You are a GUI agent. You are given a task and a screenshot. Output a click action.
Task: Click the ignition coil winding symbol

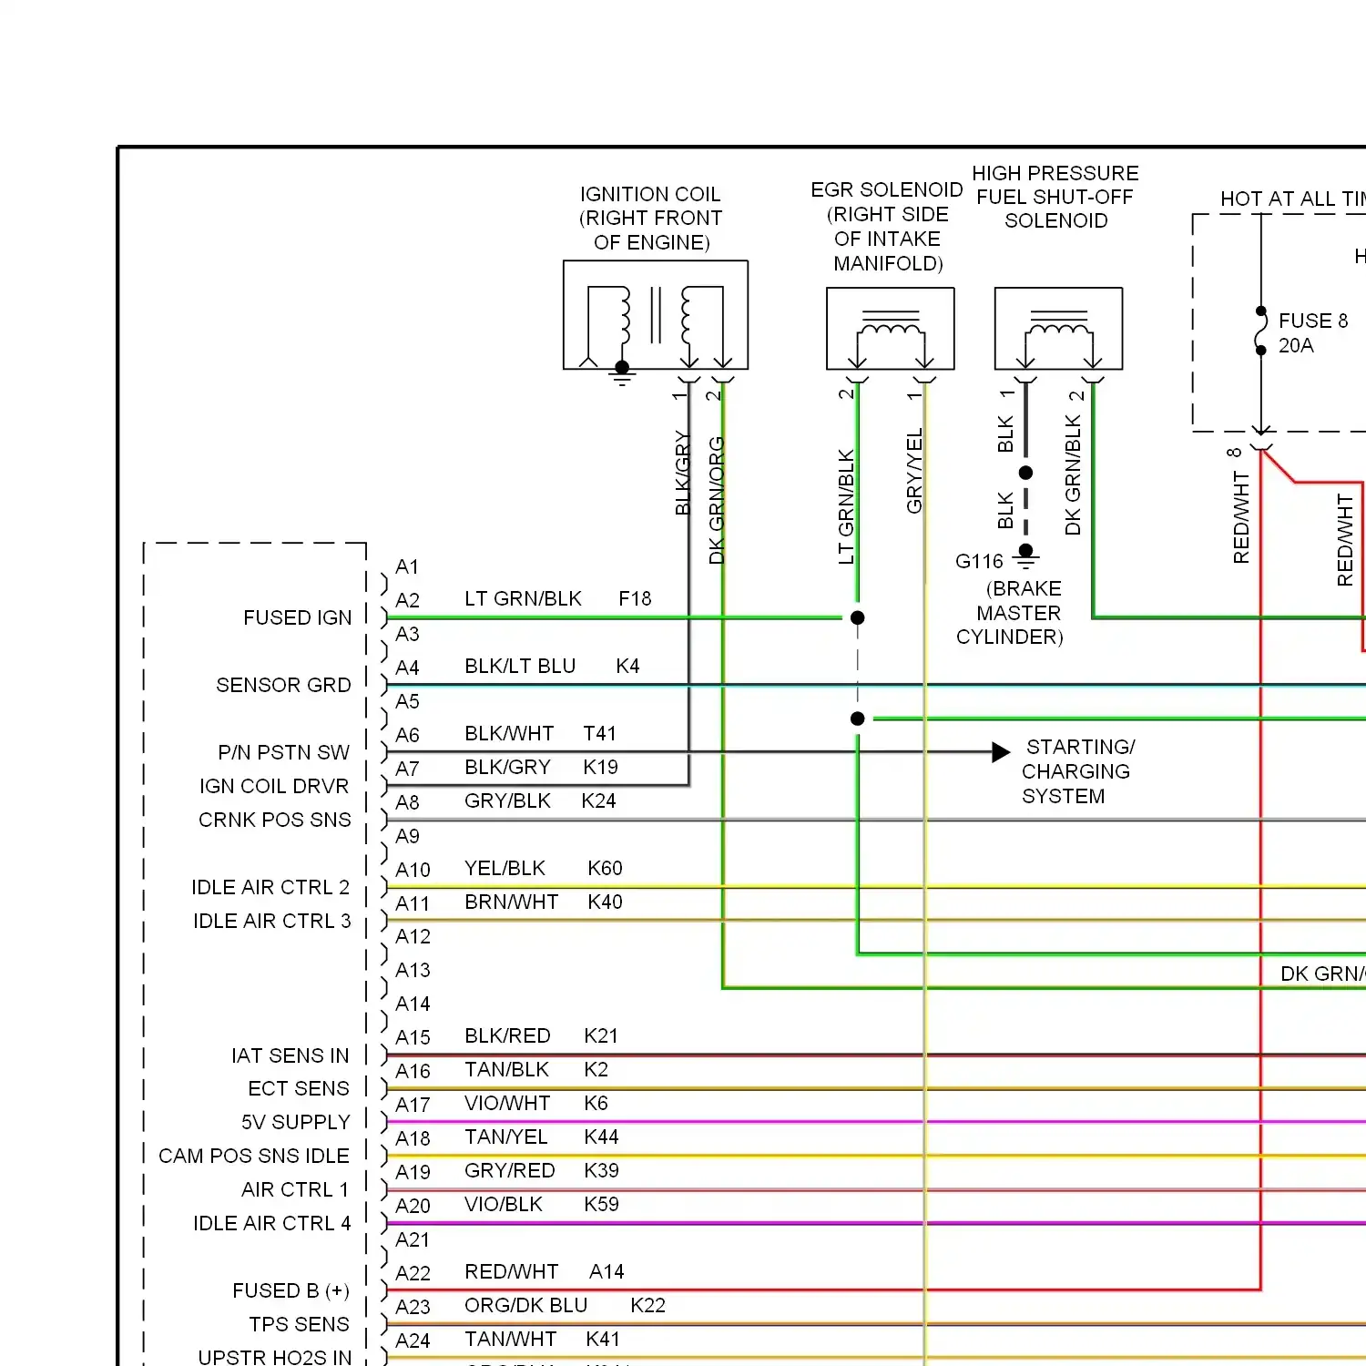click(x=656, y=315)
